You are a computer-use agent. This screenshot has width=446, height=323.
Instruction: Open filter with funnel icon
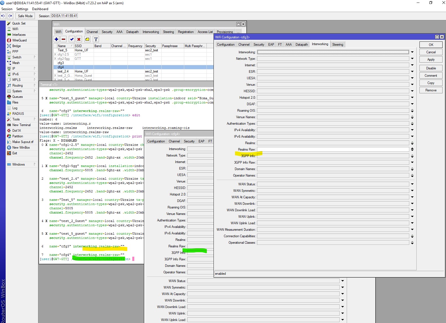click(96, 39)
